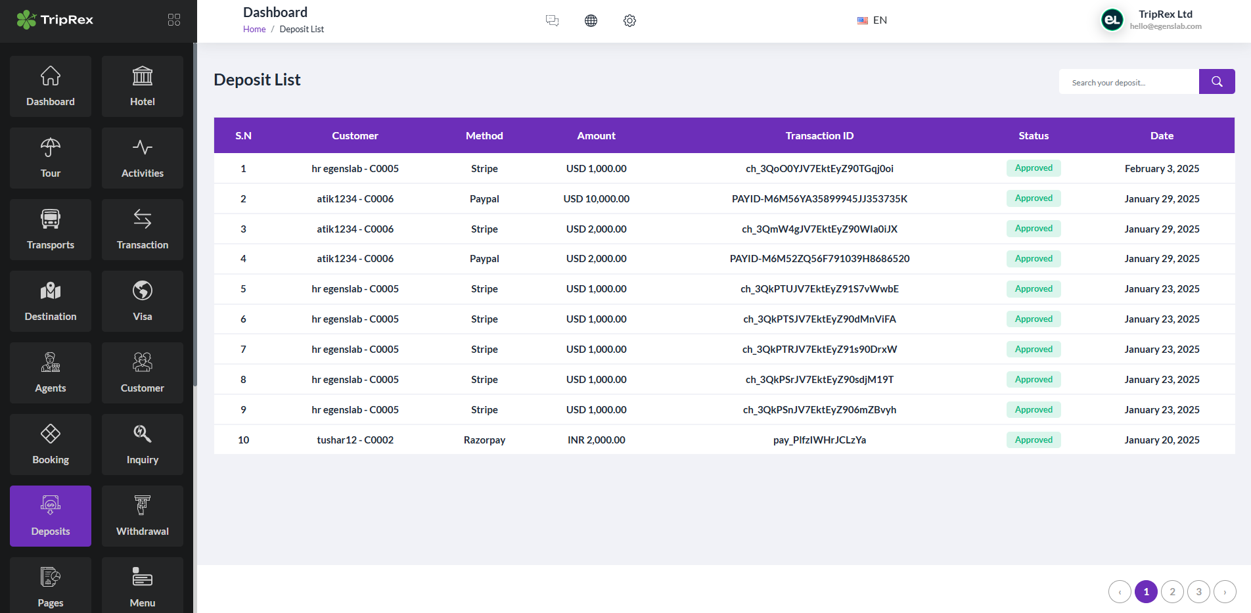Click the Transaction ID column header
Image resolution: width=1251 pixels, height=613 pixels.
click(819, 135)
